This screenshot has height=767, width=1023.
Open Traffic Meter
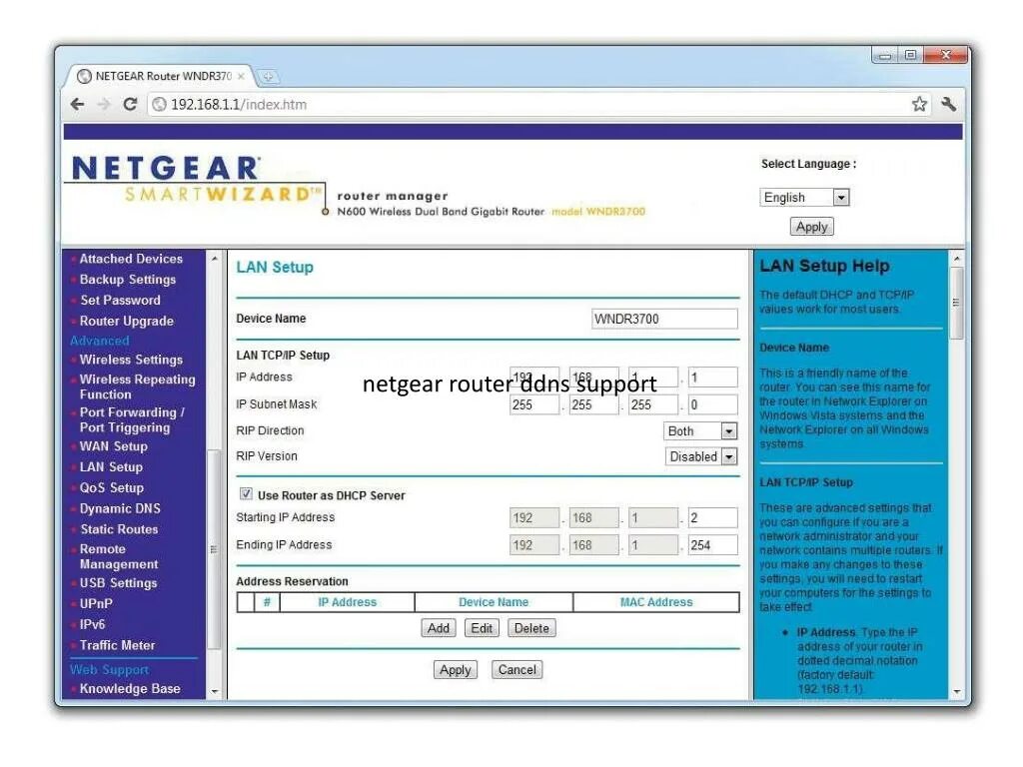pyautogui.click(x=118, y=646)
